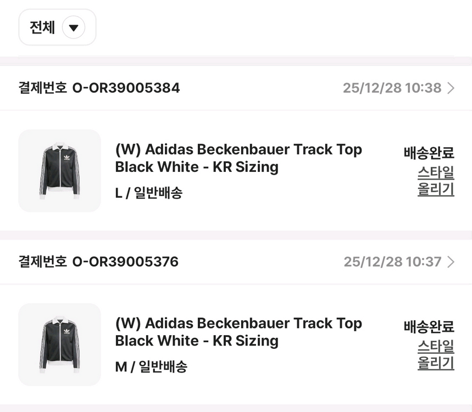Open order number O-OR39005384
Screen dimensions: 472x412
126,88
